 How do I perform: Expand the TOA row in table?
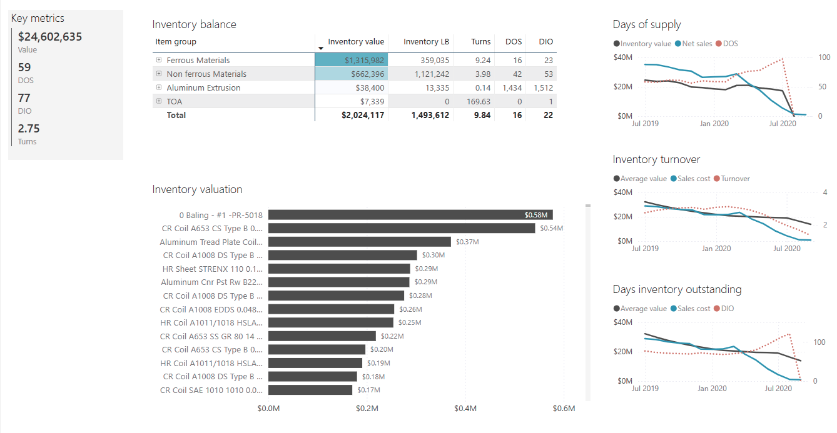click(x=159, y=101)
